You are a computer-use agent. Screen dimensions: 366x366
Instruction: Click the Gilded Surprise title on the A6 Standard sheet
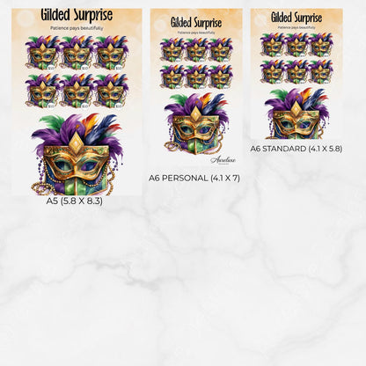click(296, 18)
